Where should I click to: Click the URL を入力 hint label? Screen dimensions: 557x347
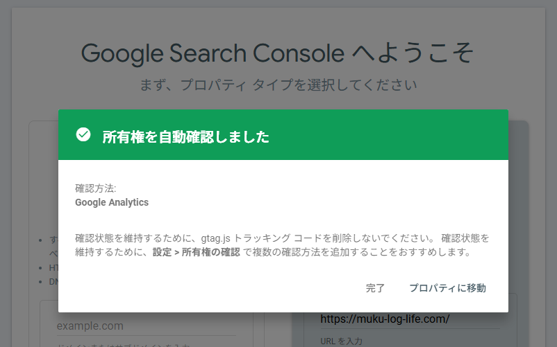pyautogui.click(x=341, y=341)
